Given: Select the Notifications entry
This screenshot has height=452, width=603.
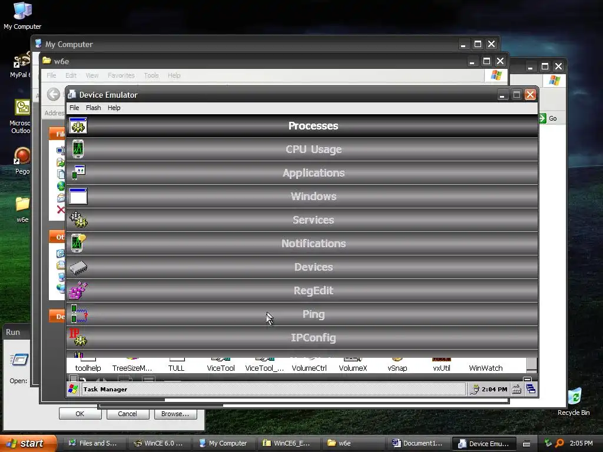Looking at the screenshot, I should tap(302, 243).
